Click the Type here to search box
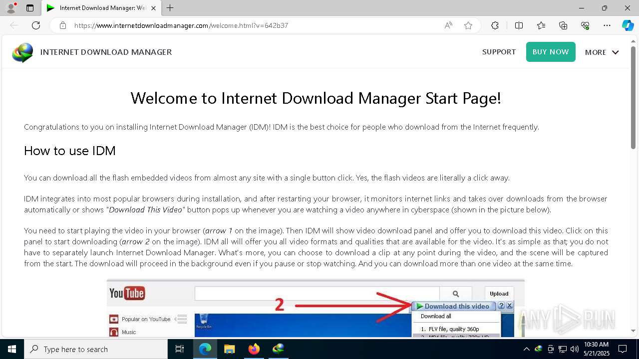The image size is (639, 359). (96, 349)
